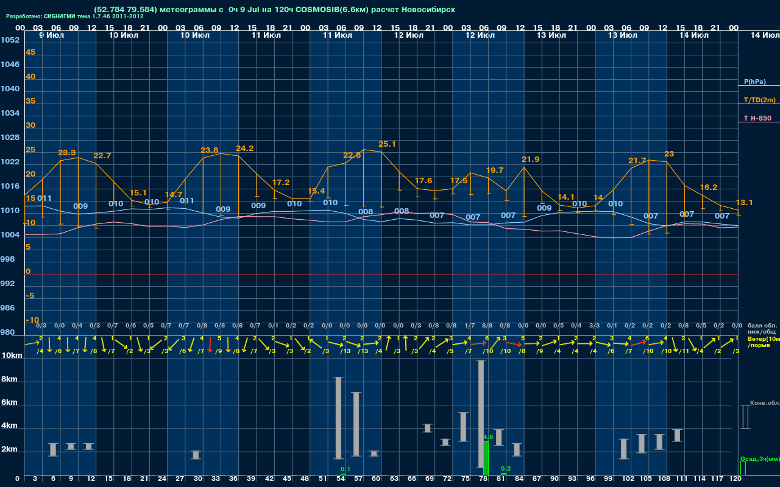The height and width of the screenshot is (487, 780).
Task: Click temperature value 23.8
Action: [x=209, y=150]
